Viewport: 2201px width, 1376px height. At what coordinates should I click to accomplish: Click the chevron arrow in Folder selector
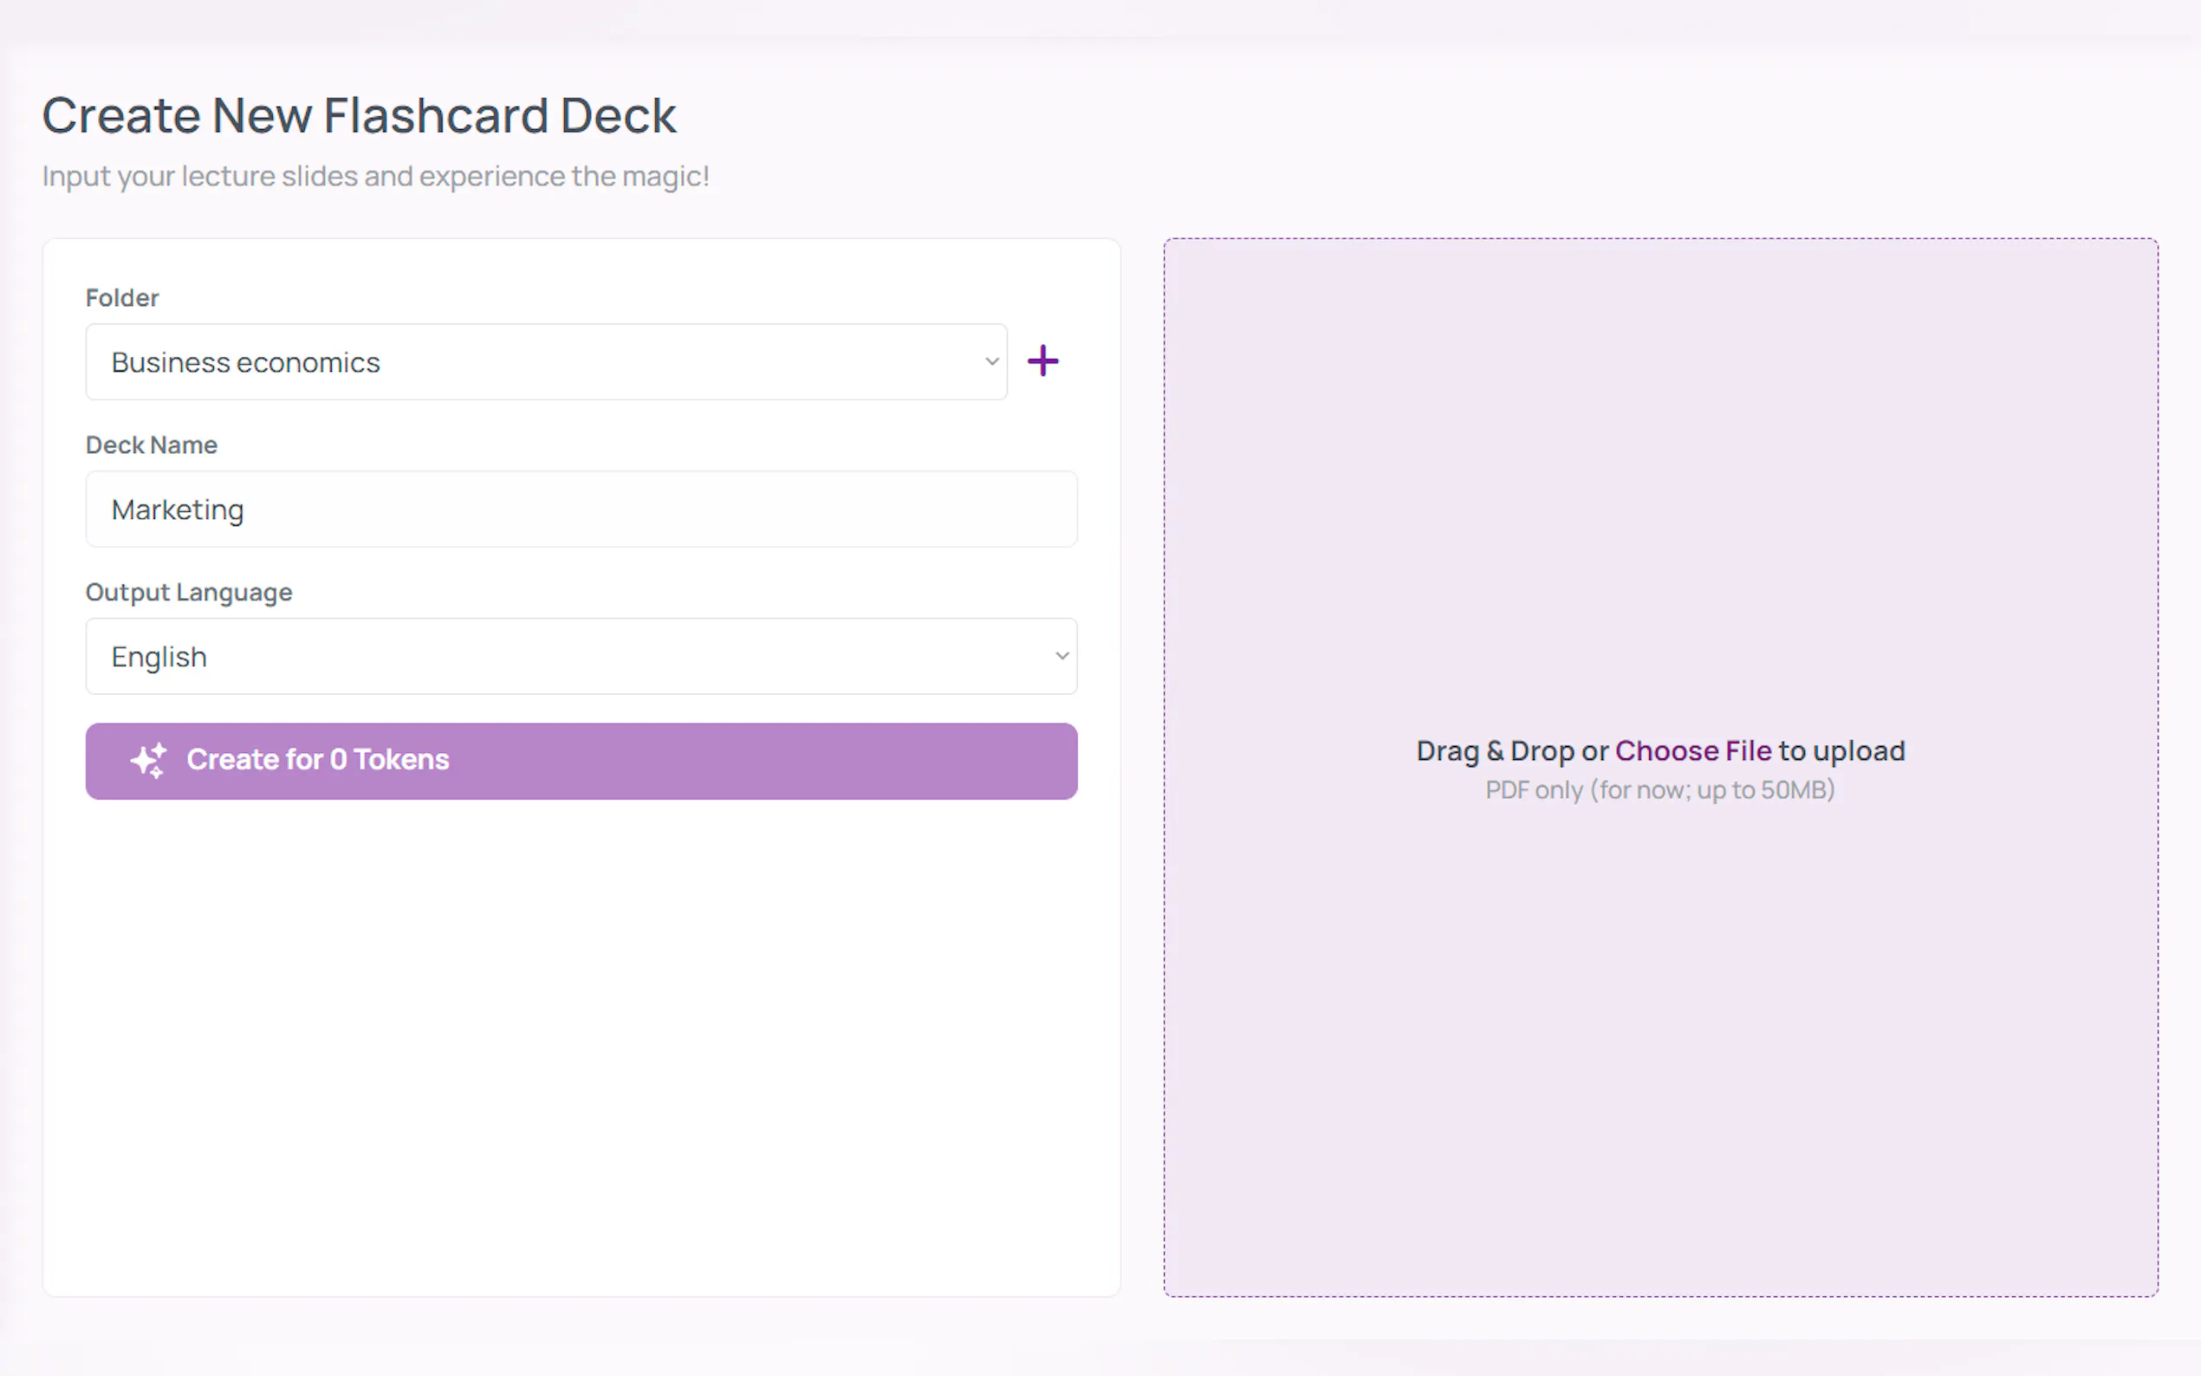tap(992, 361)
